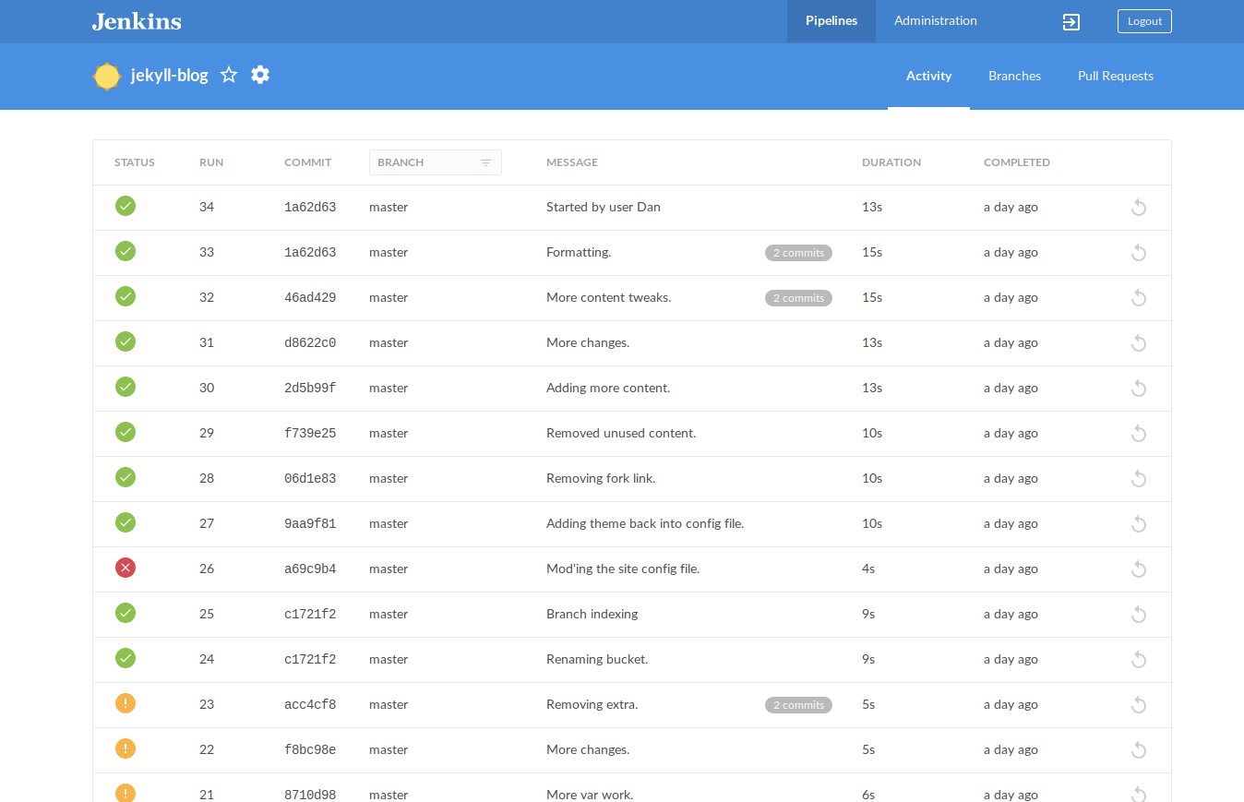This screenshot has width=1244, height=802.
Task: Go to Pipelines in the top navigation
Action: coord(831,21)
